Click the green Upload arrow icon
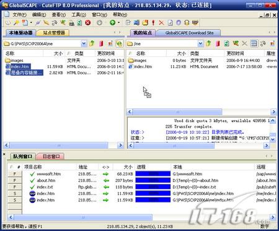Image resolution: width=279 pixels, height=231 pixels. [113, 23]
